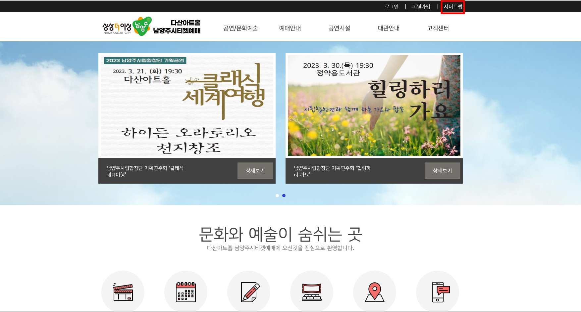This screenshot has width=581, height=312.
Task: Click the pencil and paper icon
Action: [249, 292]
